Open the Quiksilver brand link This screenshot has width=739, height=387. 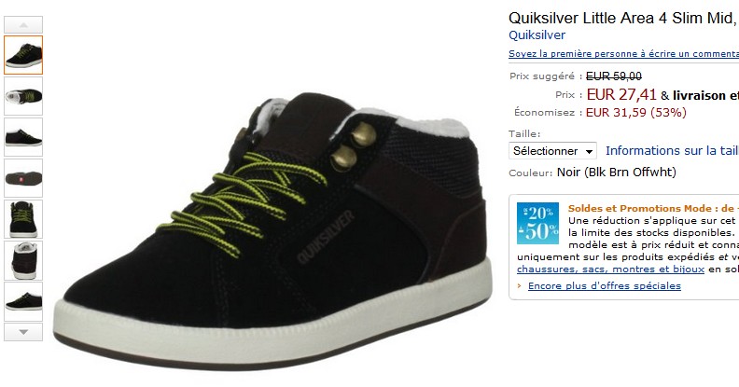tap(537, 35)
